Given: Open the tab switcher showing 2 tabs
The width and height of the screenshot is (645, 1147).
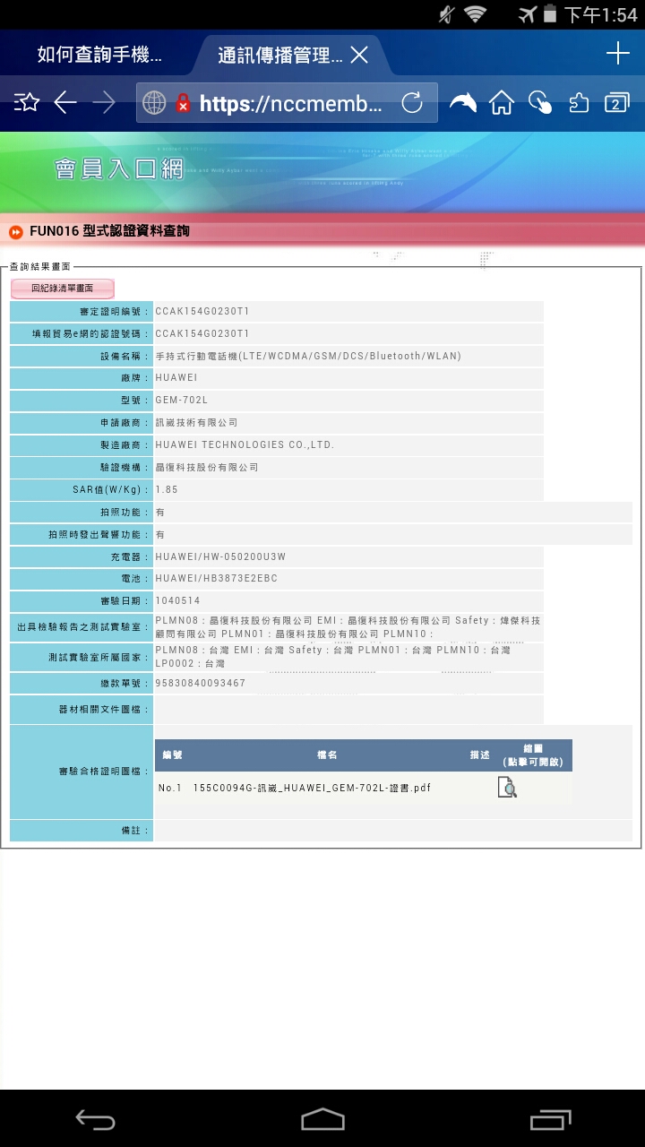Looking at the screenshot, I should point(617,103).
